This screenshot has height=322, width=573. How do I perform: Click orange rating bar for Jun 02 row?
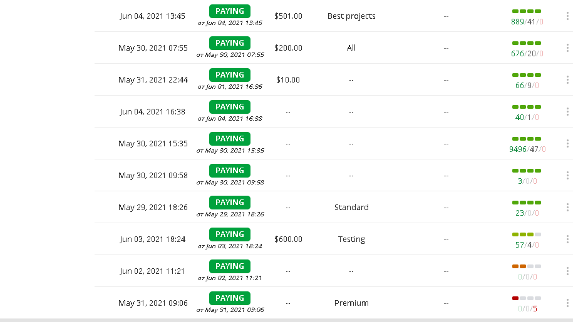pos(527,266)
